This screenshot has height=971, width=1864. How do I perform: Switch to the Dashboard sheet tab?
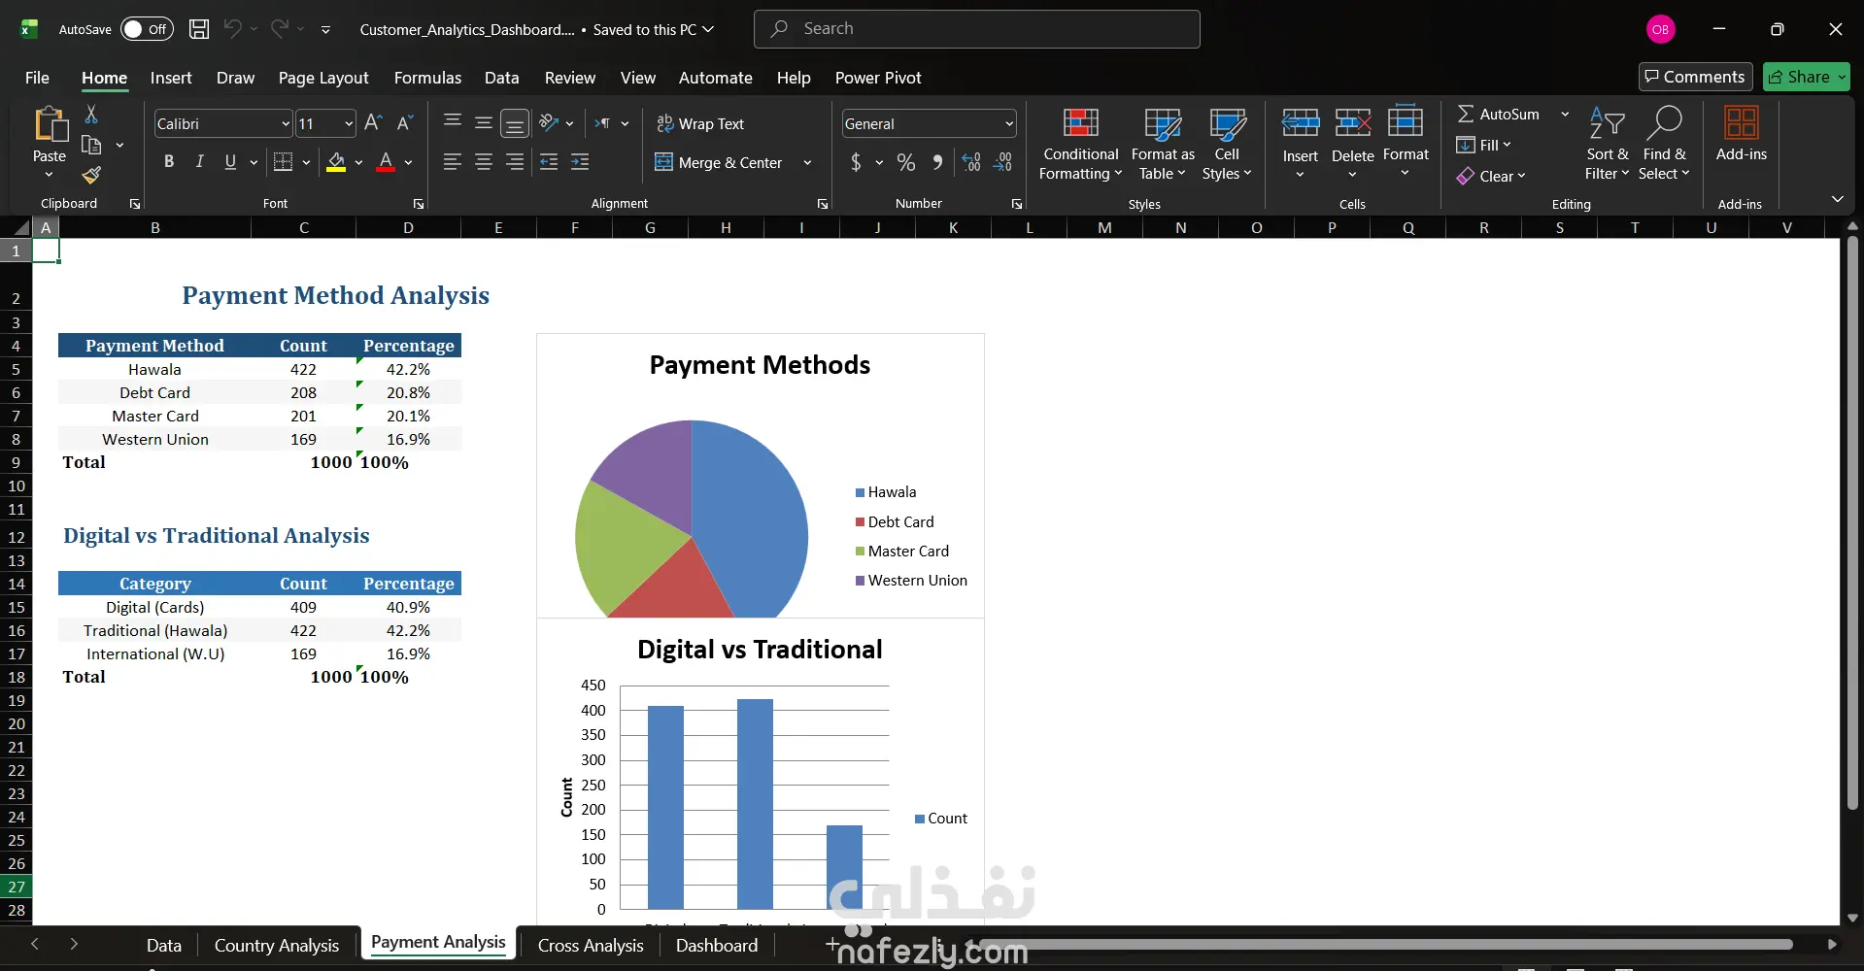click(x=716, y=945)
